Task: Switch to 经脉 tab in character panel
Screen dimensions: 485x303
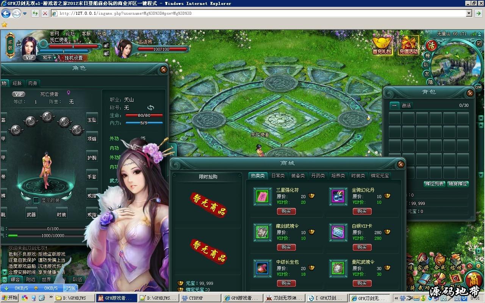Action: coord(17,83)
